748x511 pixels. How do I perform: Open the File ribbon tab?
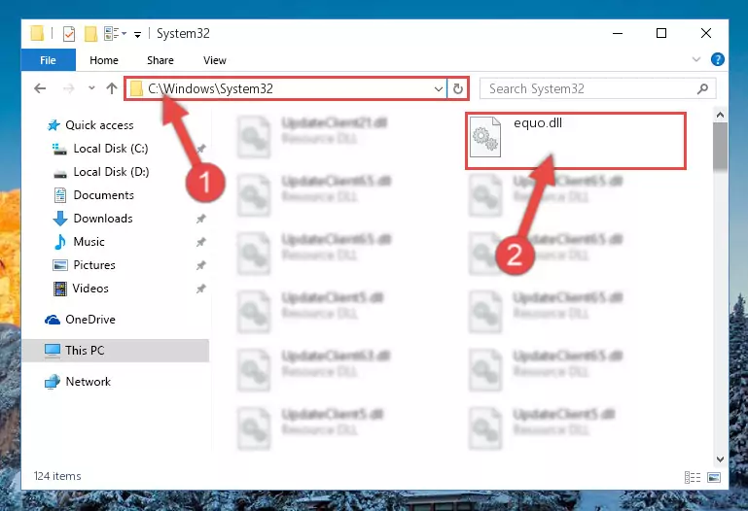click(49, 60)
